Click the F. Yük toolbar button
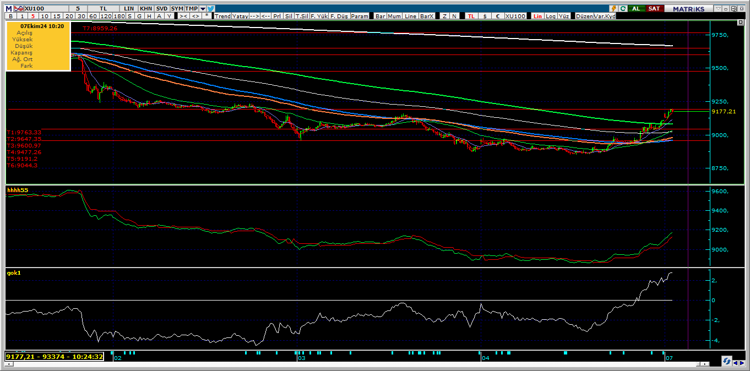 tap(319, 16)
